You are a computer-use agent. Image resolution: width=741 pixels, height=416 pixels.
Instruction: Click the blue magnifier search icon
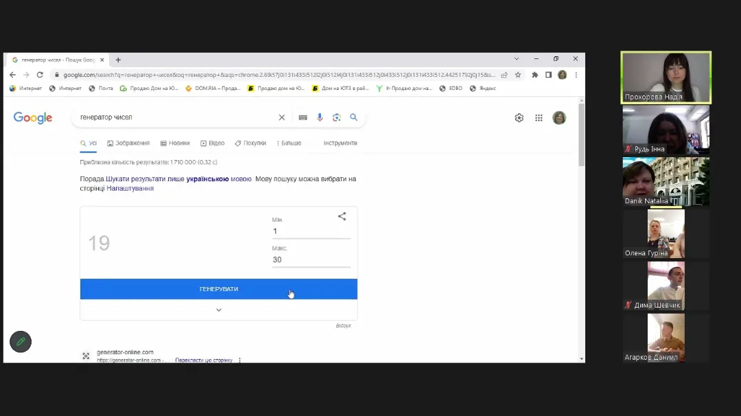tap(353, 117)
